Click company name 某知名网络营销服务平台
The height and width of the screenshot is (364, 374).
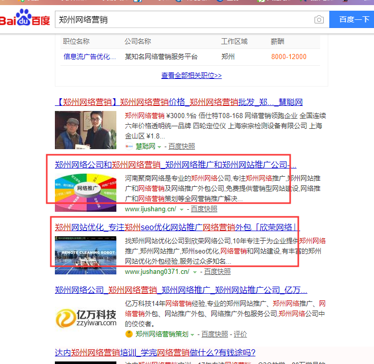161,57
